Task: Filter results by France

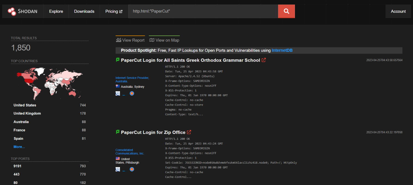Action: (x=50, y=130)
